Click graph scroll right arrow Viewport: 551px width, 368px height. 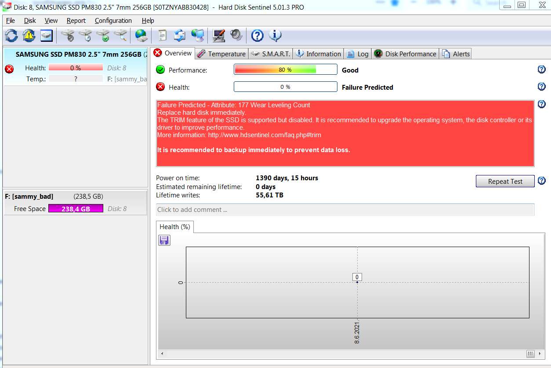coord(540,353)
